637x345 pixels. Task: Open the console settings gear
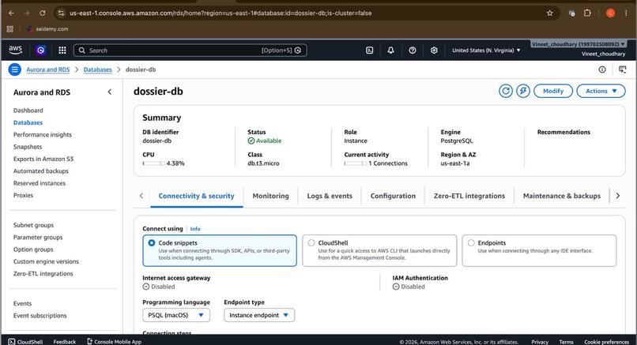coord(434,51)
